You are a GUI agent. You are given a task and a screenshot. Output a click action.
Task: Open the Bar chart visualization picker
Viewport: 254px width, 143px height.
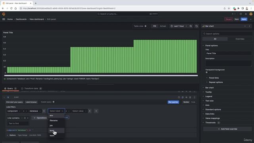click(x=224, y=26)
